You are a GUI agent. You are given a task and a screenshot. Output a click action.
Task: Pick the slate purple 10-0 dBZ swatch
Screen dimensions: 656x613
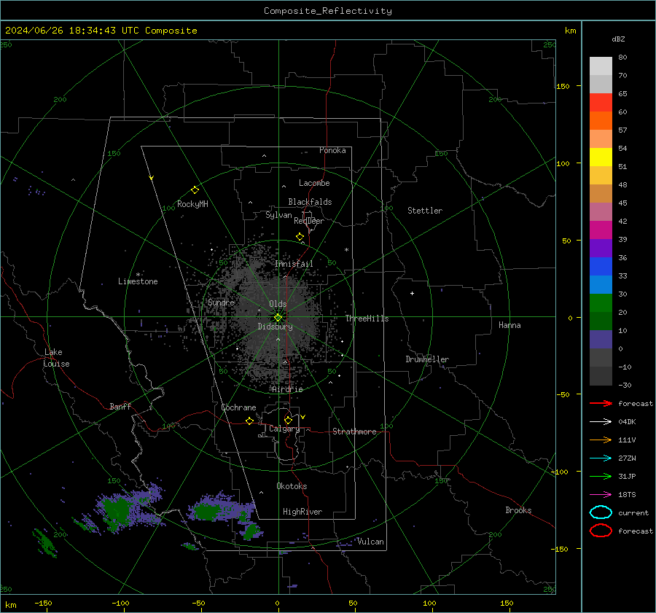(x=601, y=340)
